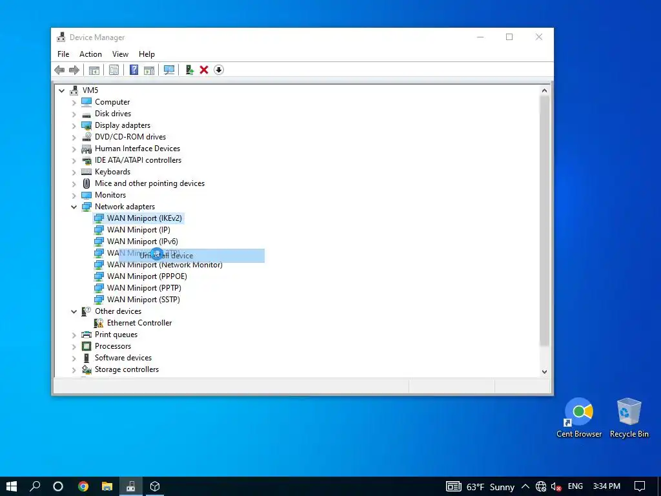661x496 pixels.
Task: Expand the Human Interface Devices category
Action: point(74,149)
